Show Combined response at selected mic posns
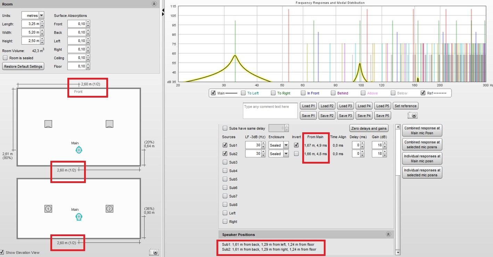Image resolution: width=493 pixels, height=257 pixels. [422, 144]
